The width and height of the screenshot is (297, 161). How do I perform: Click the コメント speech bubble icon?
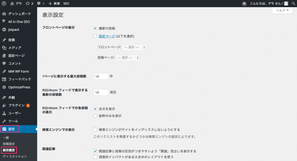pyautogui.click(x=4, y=64)
